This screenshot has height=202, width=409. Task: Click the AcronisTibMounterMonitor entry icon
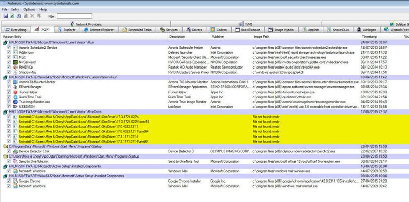tap(15, 82)
